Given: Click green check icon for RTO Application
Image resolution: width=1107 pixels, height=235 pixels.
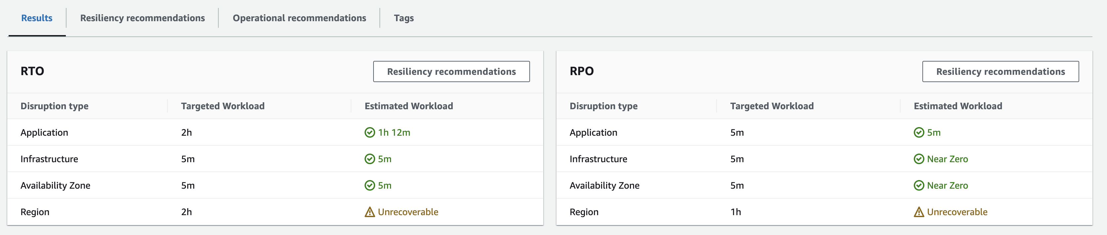Looking at the screenshot, I should 370,132.
